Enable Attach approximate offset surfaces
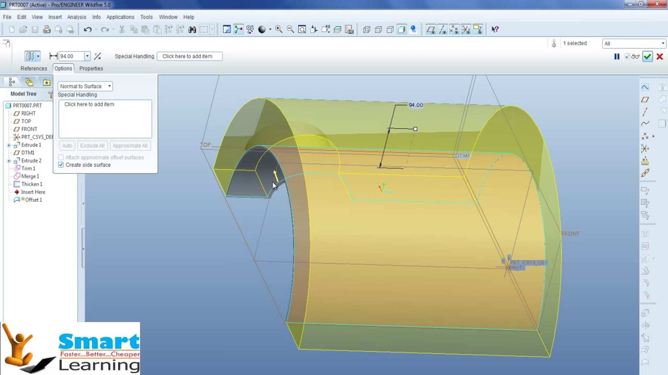The width and height of the screenshot is (668, 375). pos(61,157)
